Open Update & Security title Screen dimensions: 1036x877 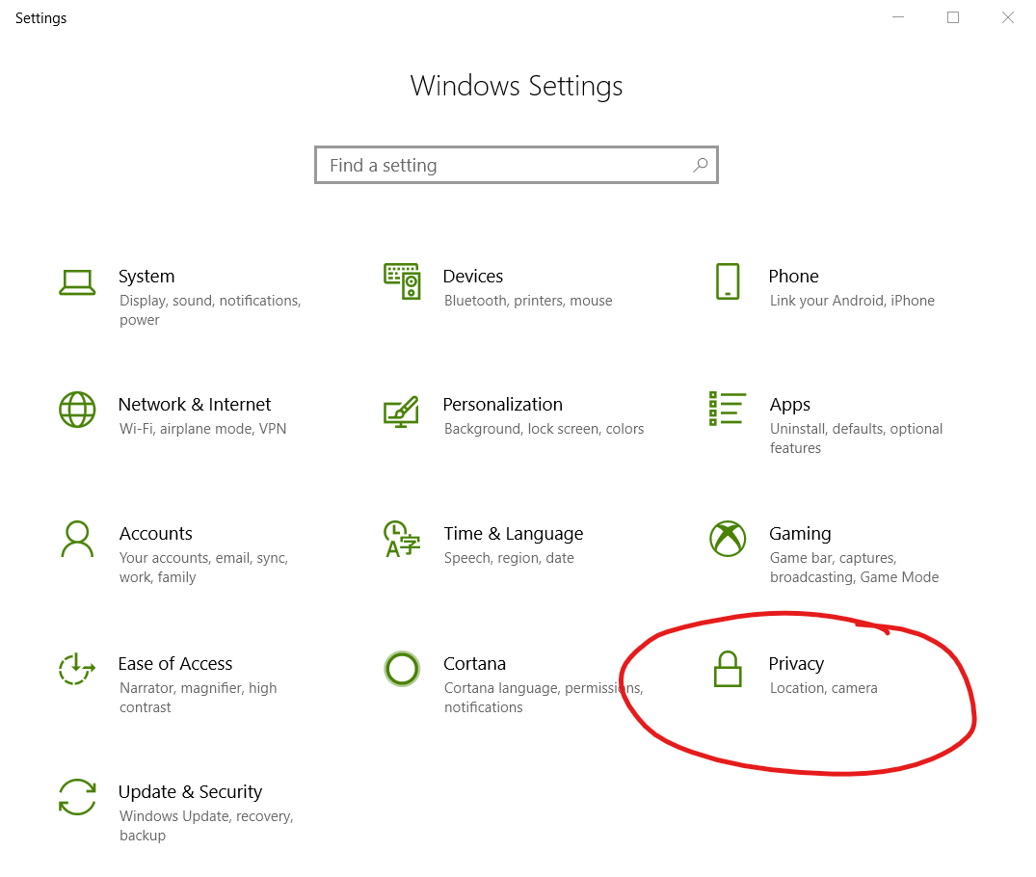click(x=190, y=792)
